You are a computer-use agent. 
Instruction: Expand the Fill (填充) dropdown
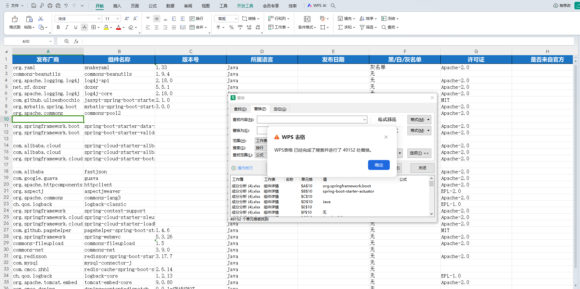354,19
